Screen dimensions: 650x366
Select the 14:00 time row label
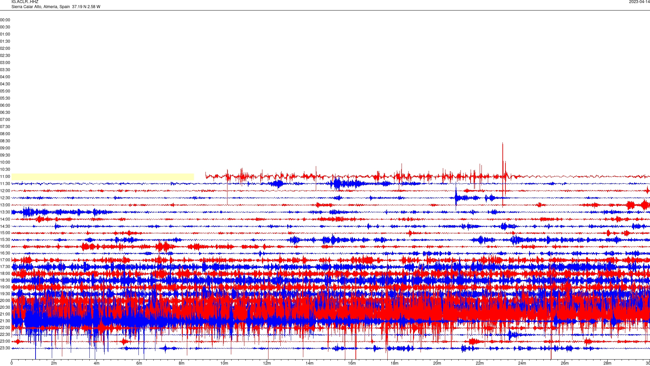coord(5,219)
